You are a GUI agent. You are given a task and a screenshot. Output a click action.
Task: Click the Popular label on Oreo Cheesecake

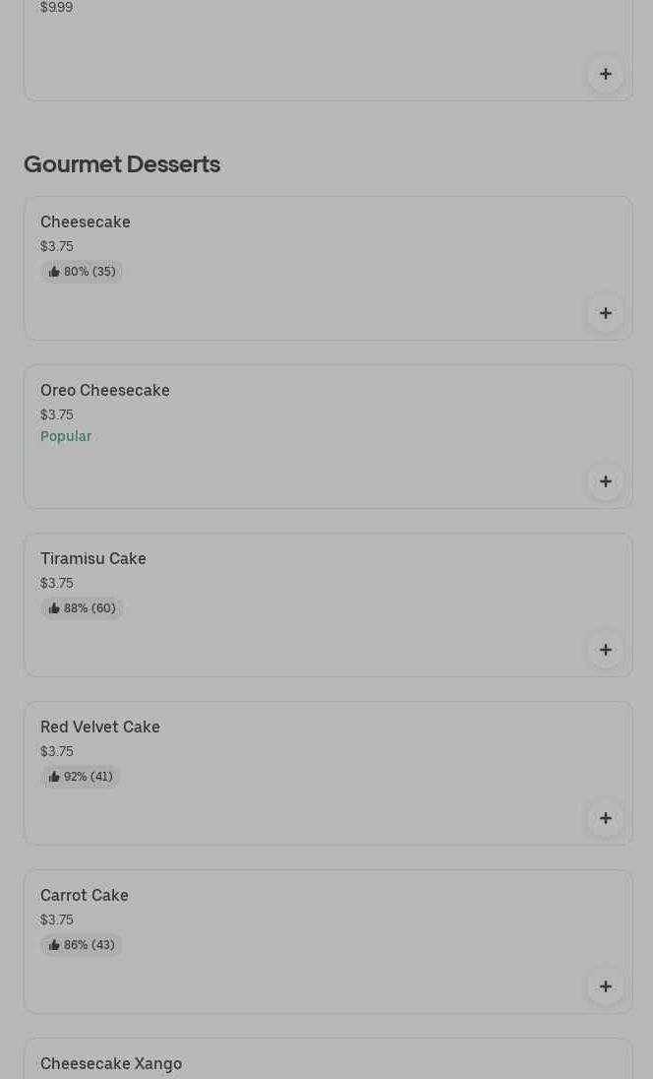click(66, 436)
